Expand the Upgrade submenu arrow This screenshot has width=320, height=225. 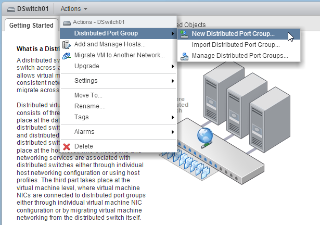coord(172,66)
